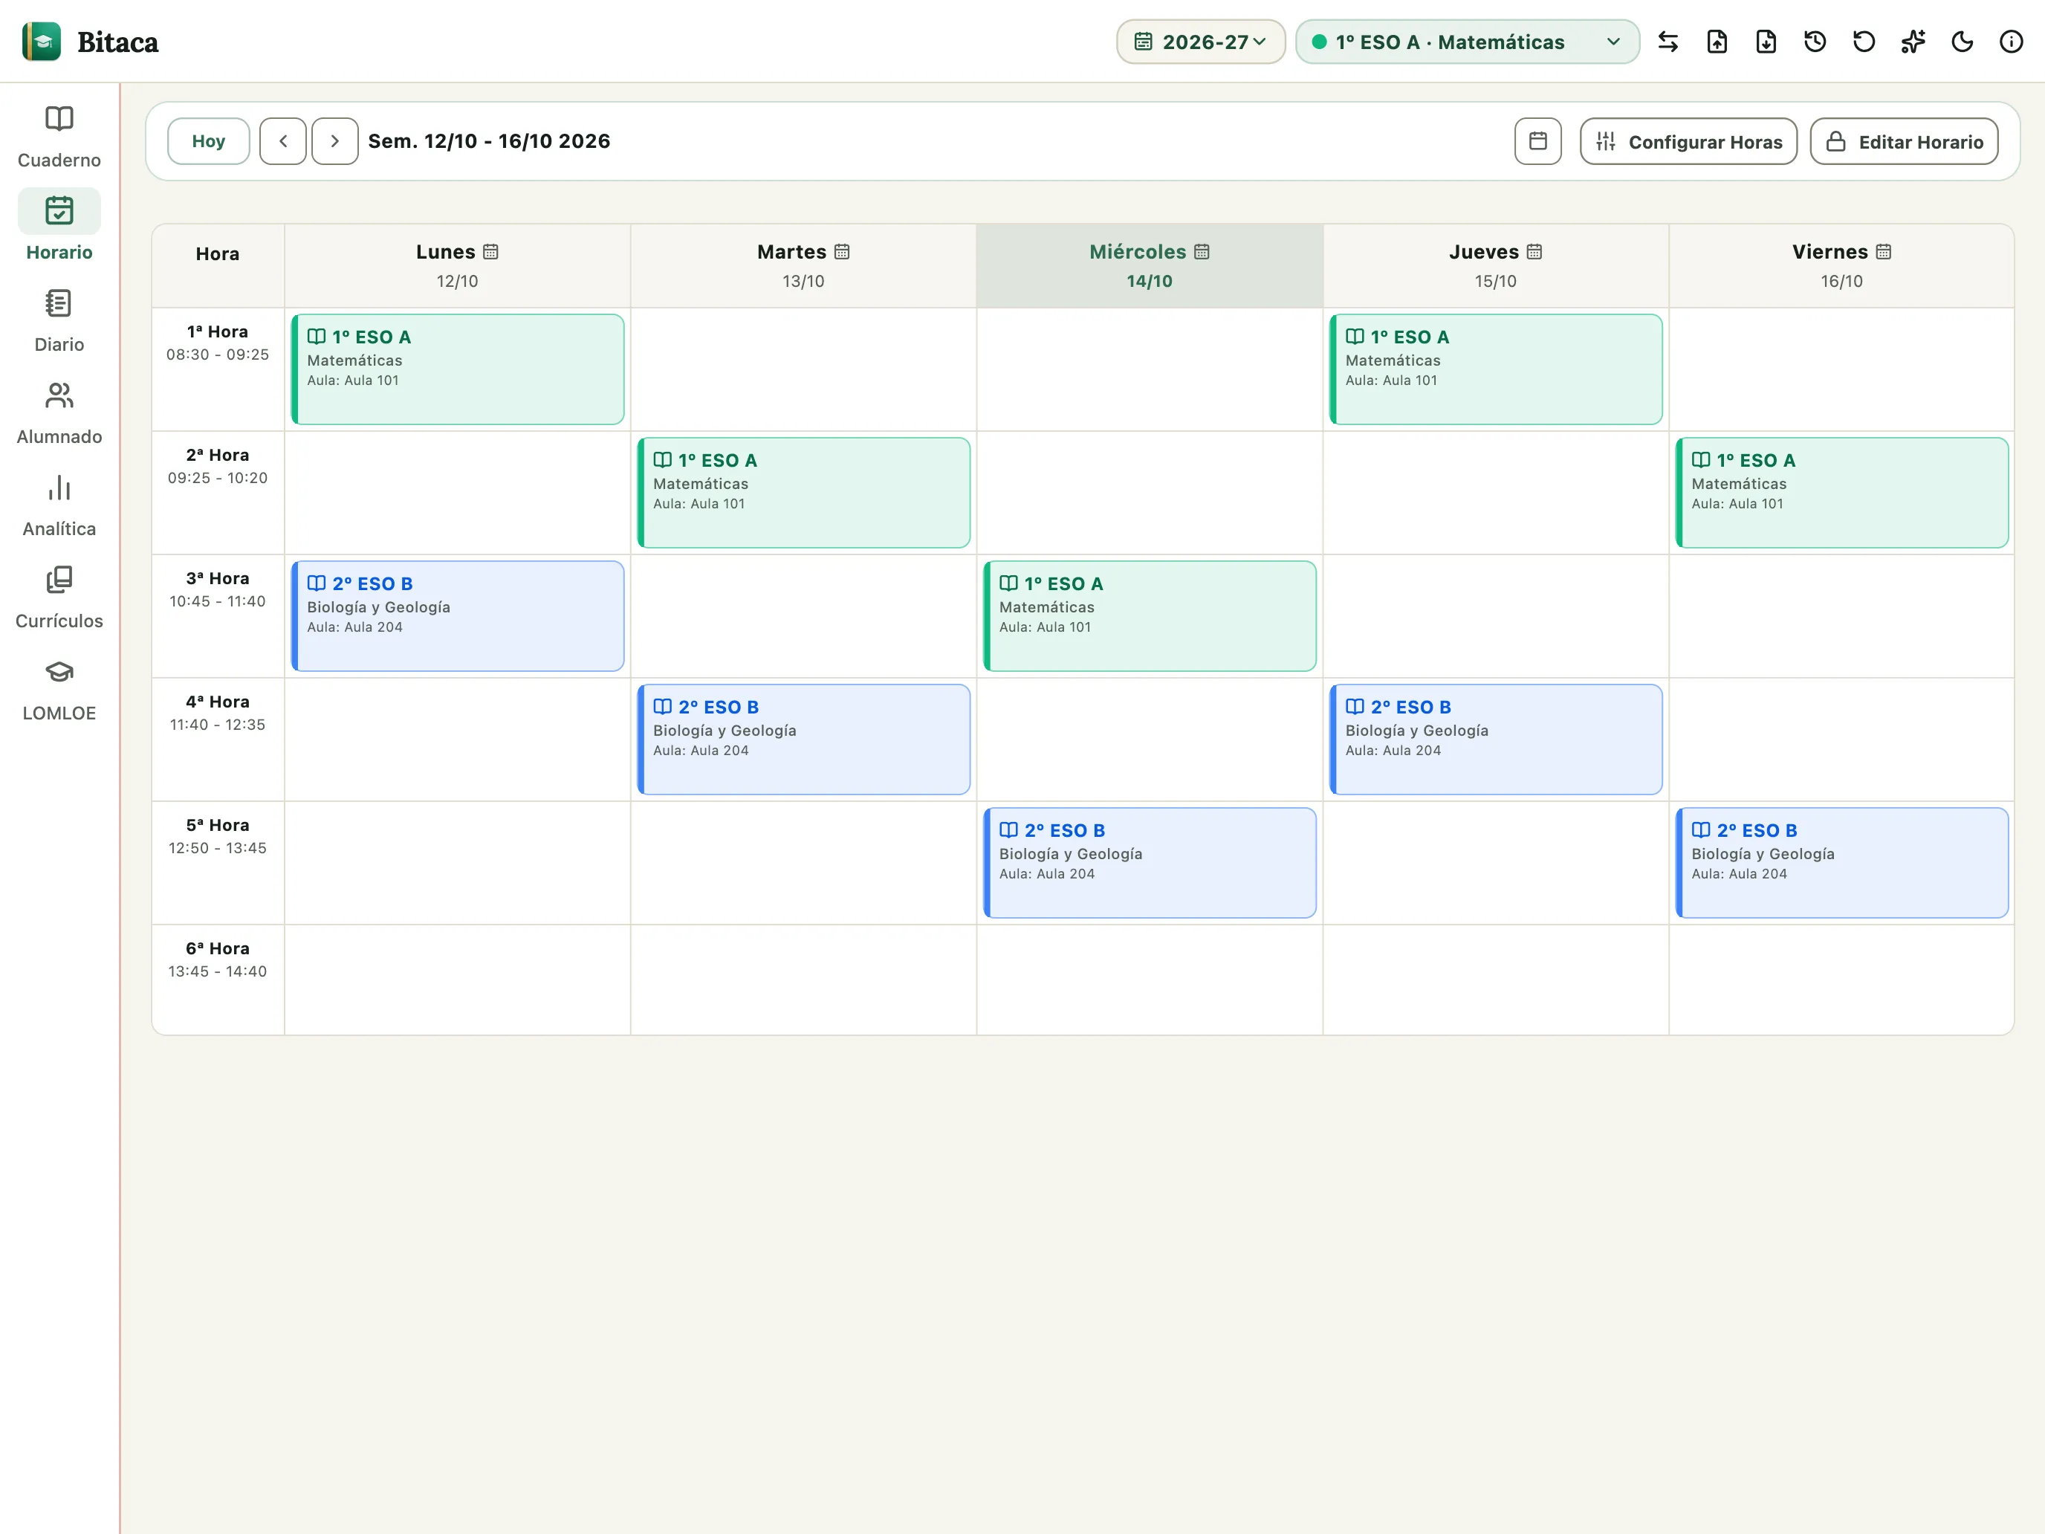Image resolution: width=2045 pixels, height=1534 pixels.
Task: Click the file upload icon in the header
Action: (x=1717, y=42)
